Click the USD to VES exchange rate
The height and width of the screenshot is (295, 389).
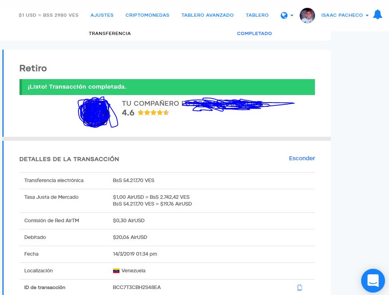pyautogui.click(x=49, y=15)
